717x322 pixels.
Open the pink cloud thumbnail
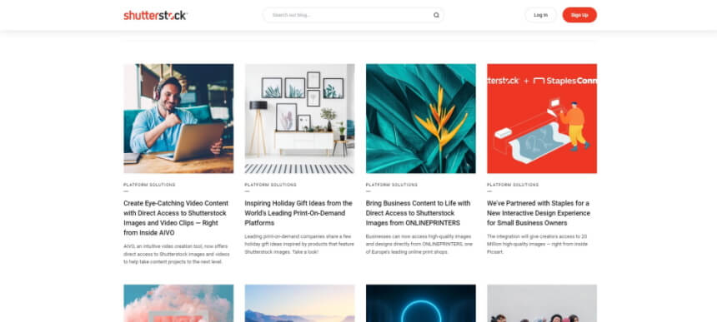coord(178,304)
